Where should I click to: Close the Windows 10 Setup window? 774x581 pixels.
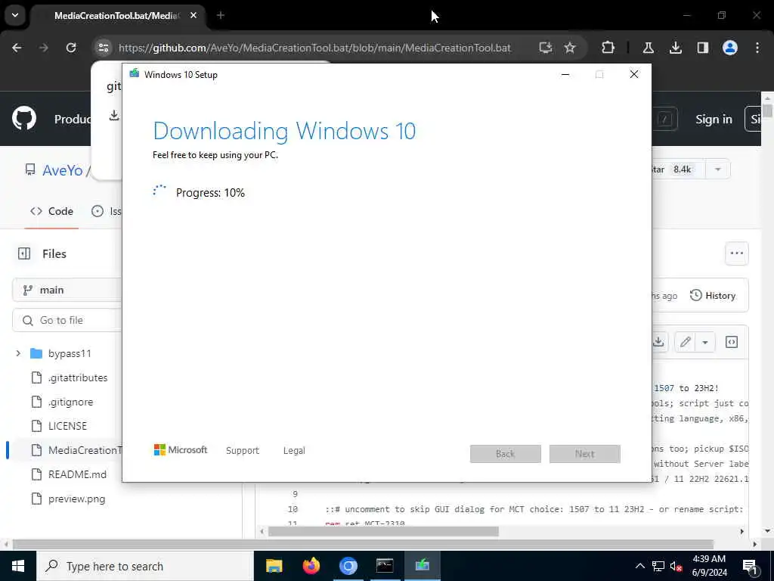pos(634,75)
